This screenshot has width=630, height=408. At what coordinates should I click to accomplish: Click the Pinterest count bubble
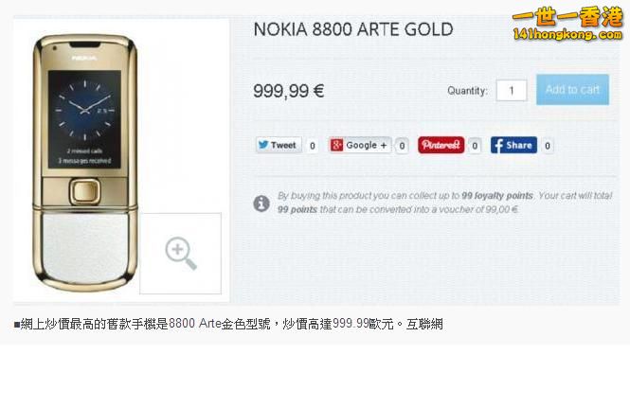[x=475, y=146]
